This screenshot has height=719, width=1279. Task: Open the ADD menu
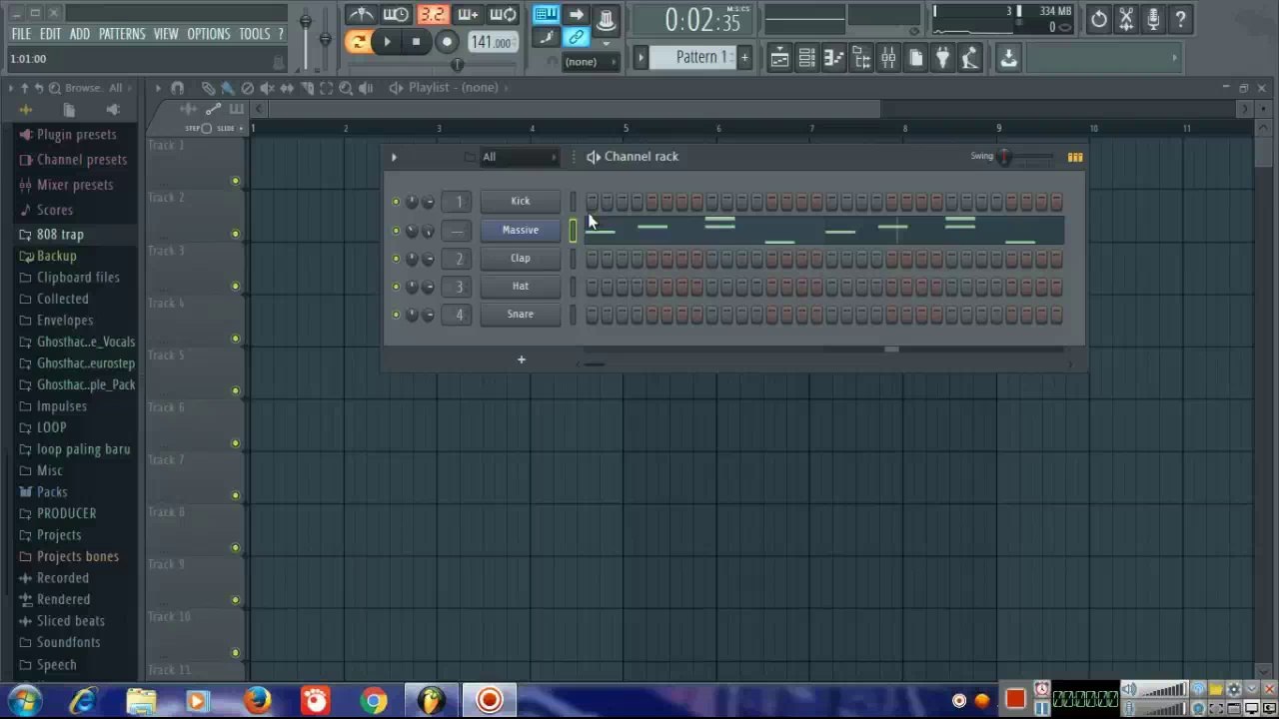click(80, 34)
